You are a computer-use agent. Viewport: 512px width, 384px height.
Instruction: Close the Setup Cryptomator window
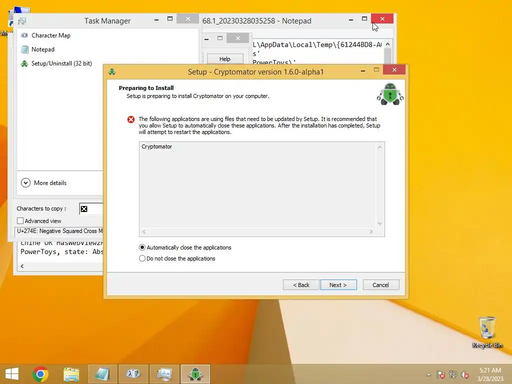point(394,70)
